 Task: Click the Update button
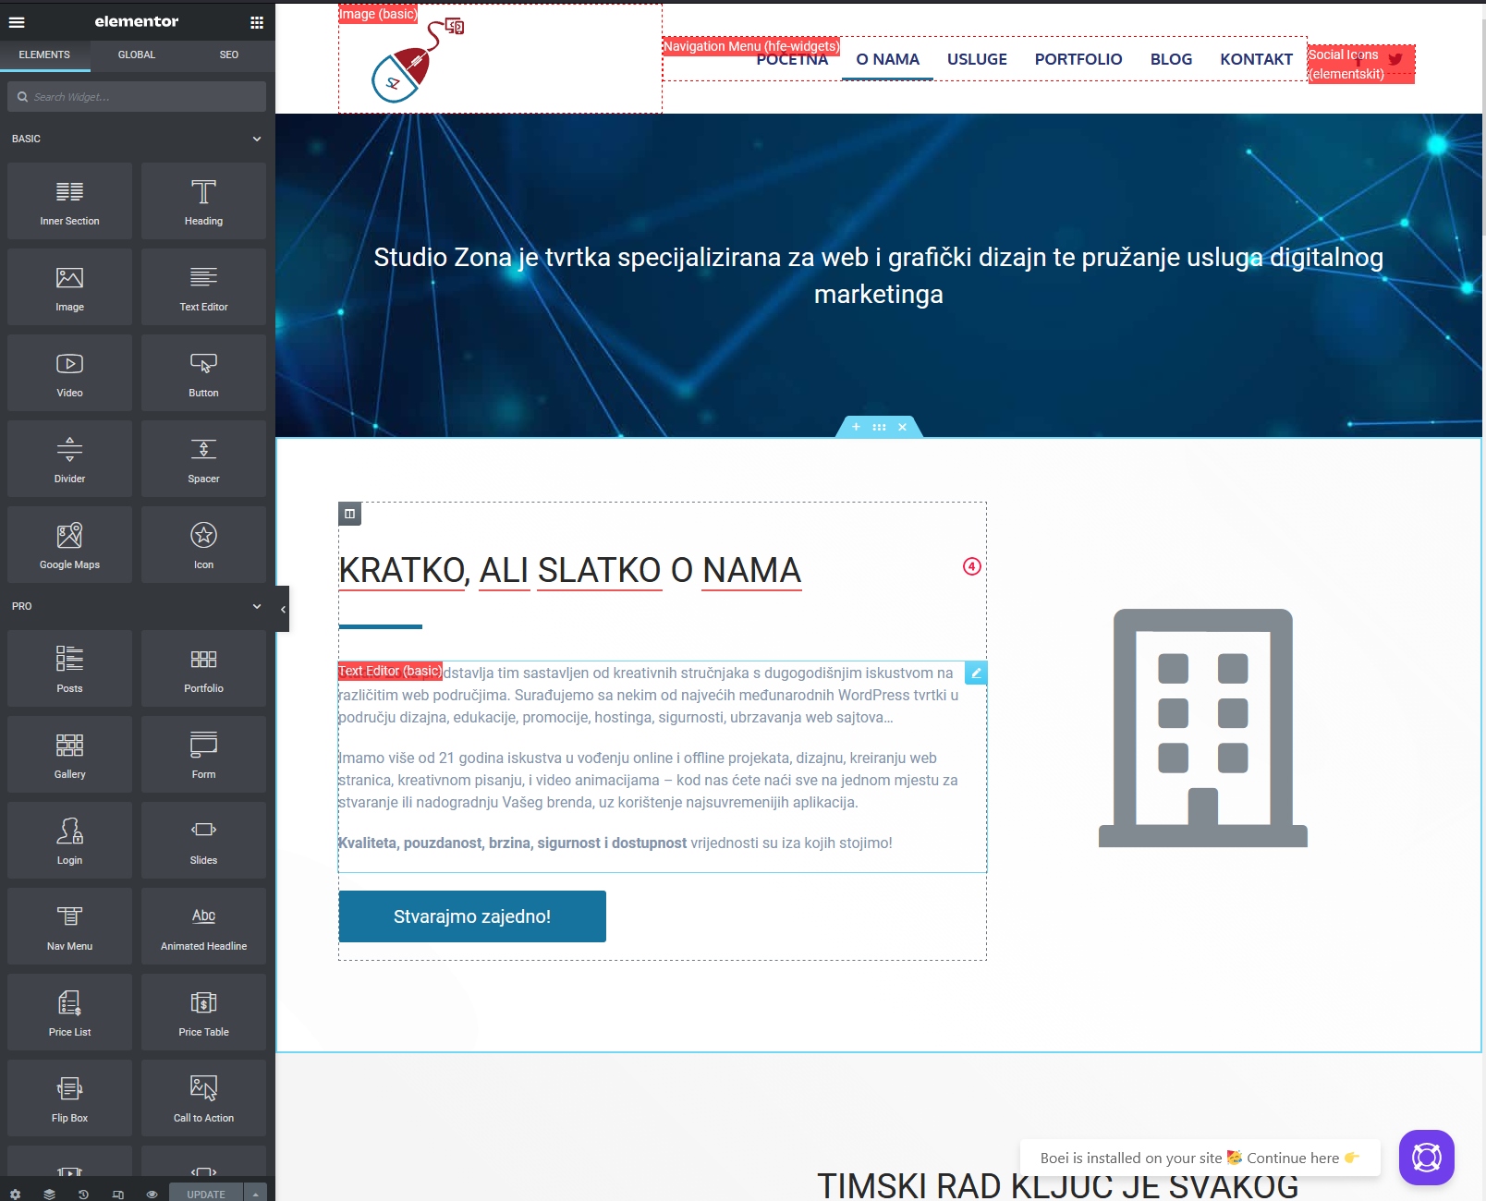click(205, 1194)
